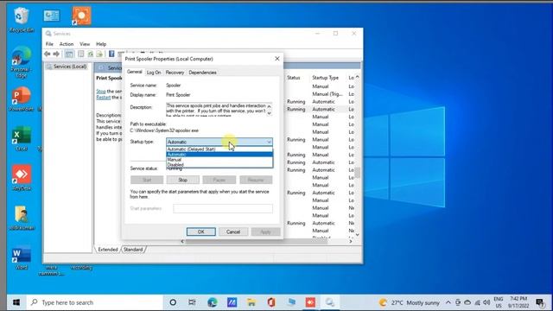Choose Manual startup type option
Screen dimensions: 553x311
pos(219,159)
